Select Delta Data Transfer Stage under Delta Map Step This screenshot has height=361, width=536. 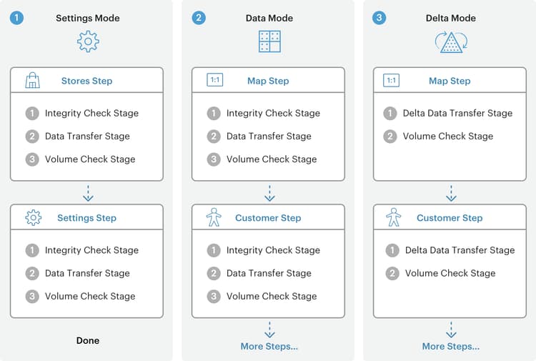point(457,113)
